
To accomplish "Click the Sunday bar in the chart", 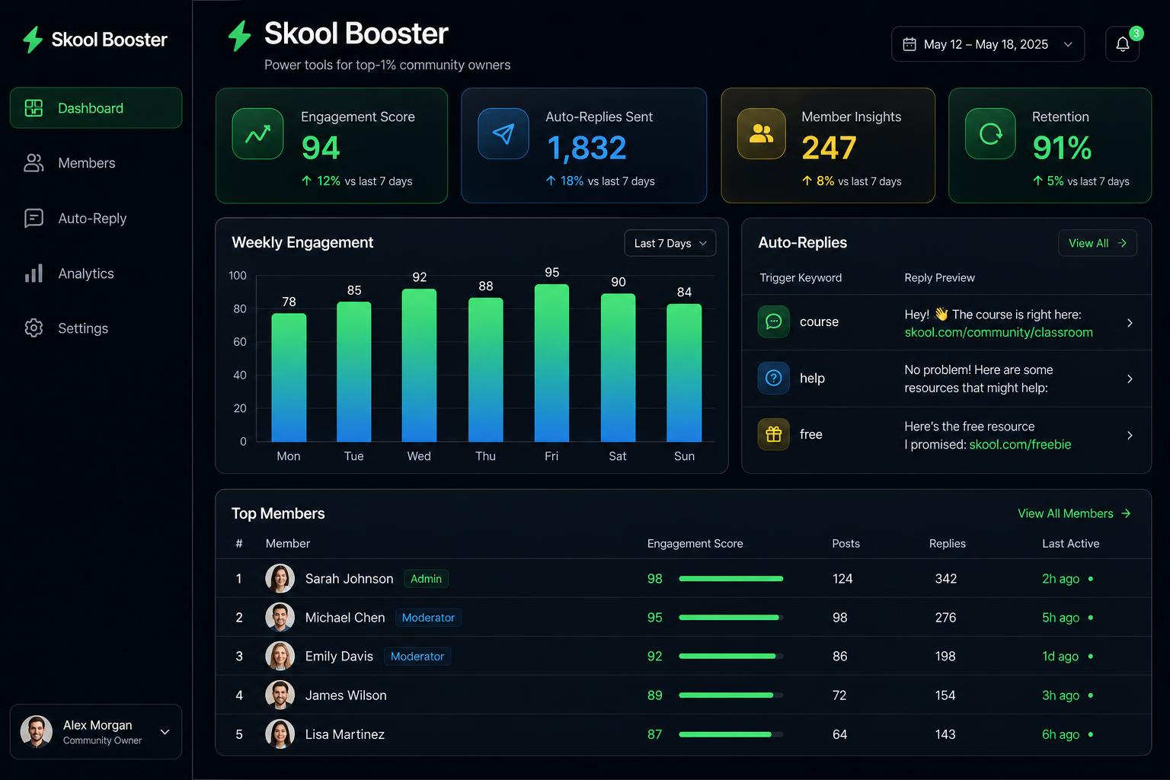I will pyautogui.click(x=684, y=372).
